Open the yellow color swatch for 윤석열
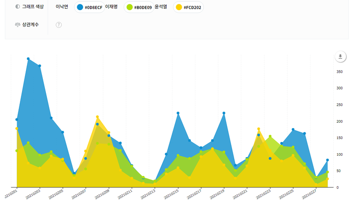 point(179,7)
